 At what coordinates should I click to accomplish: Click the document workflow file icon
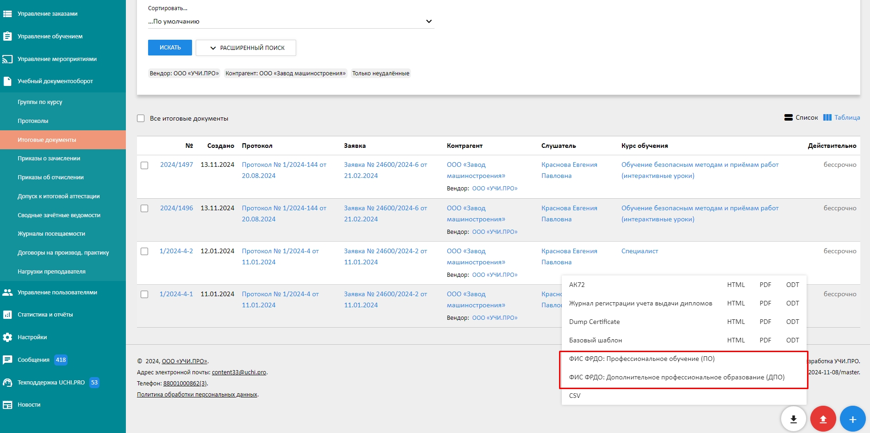[x=7, y=81]
